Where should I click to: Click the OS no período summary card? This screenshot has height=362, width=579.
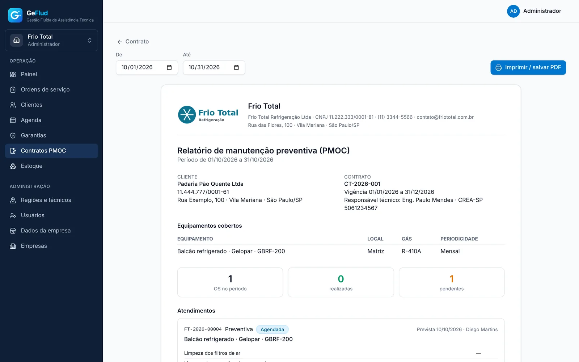point(230,282)
